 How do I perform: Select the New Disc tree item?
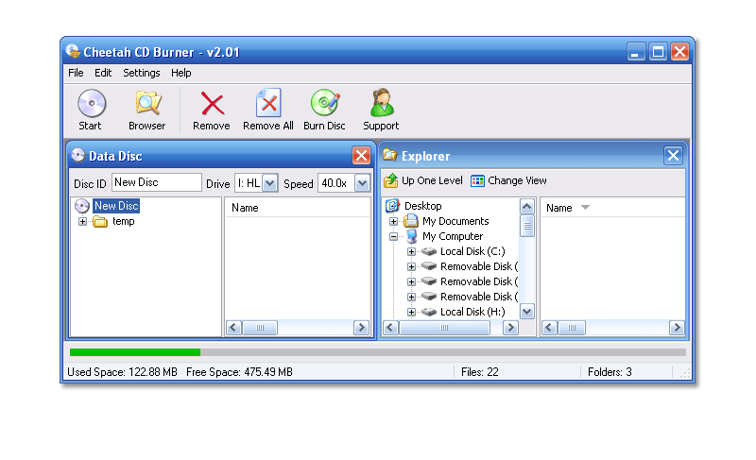(116, 206)
